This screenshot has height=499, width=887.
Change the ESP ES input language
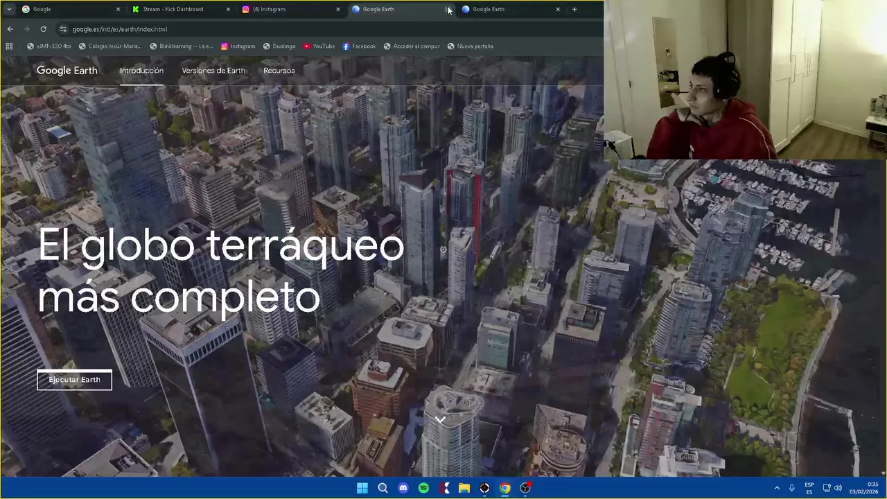(x=809, y=488)
